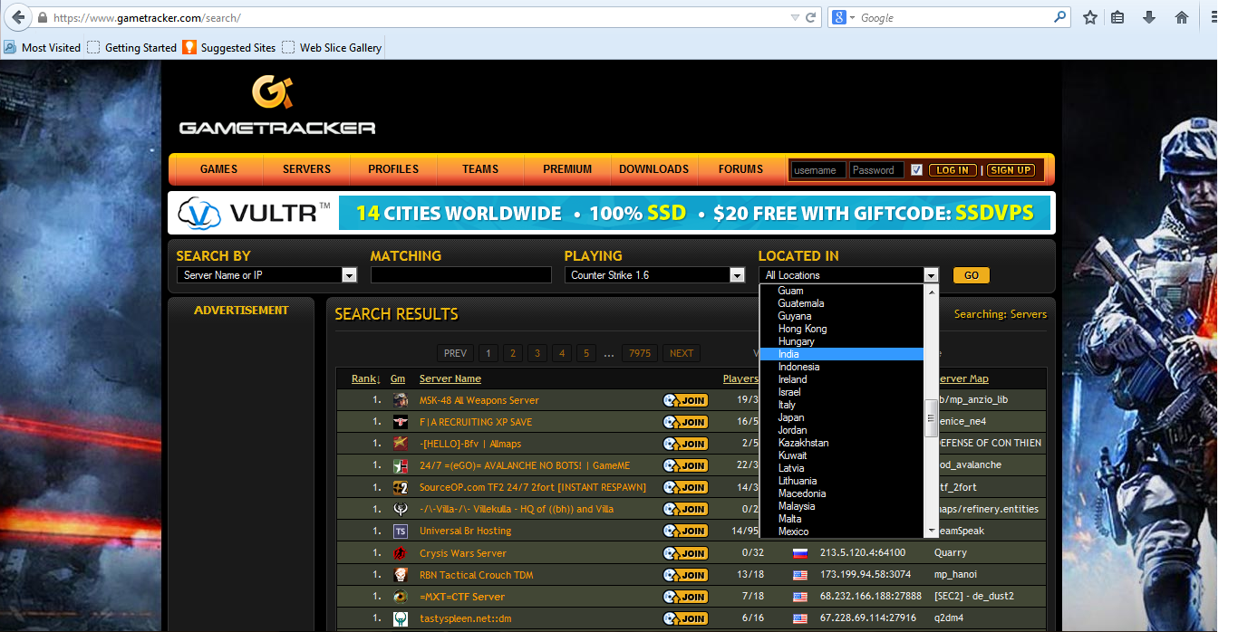Viewport: 1238px width, 632px height.
Task: Reload the page with refresh icon
Action: pyautogui.click(x=811, y=17)
